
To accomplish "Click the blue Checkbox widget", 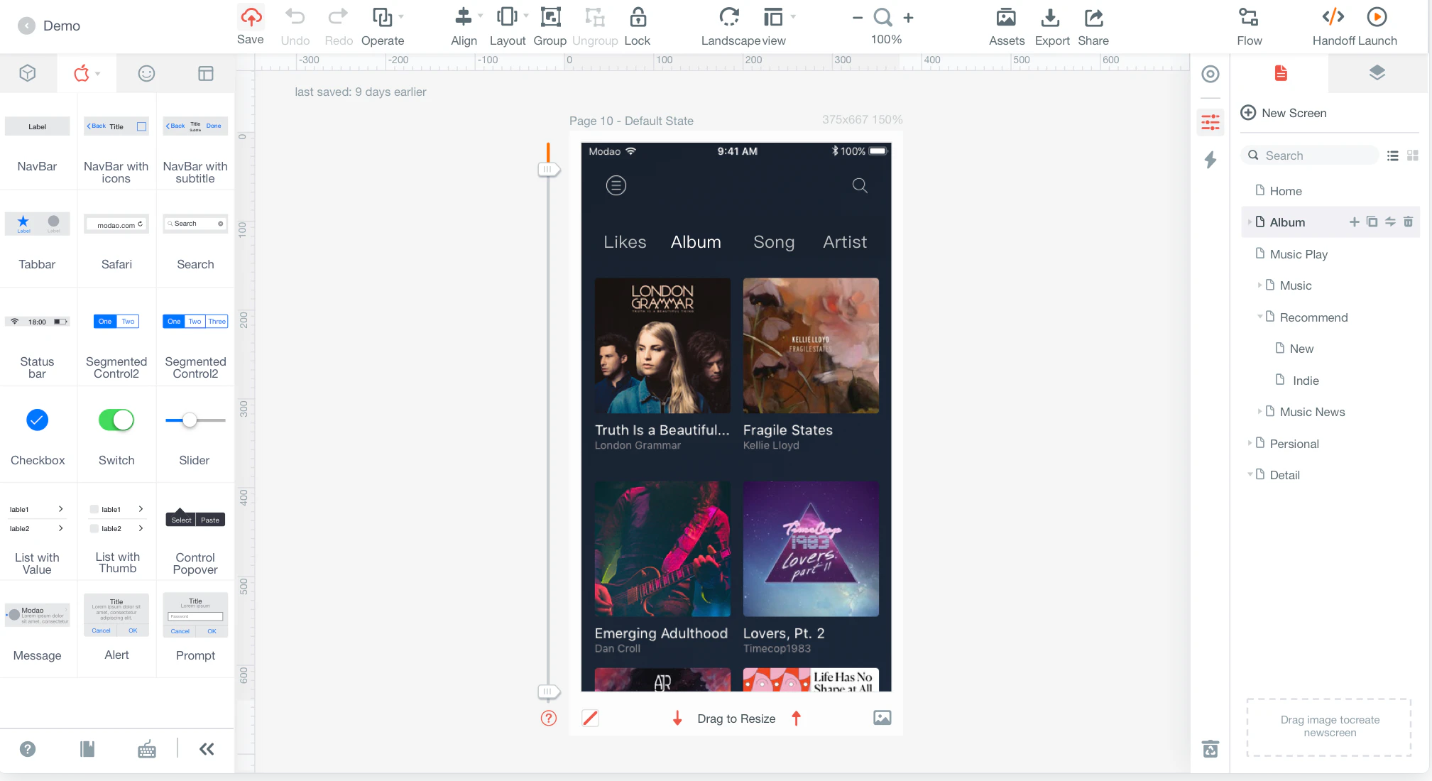I will pos(37,420).
